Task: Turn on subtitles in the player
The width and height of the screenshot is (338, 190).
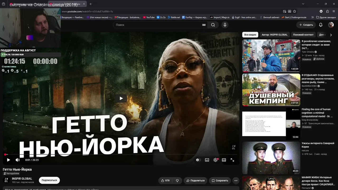Action: tap(207, 160)
